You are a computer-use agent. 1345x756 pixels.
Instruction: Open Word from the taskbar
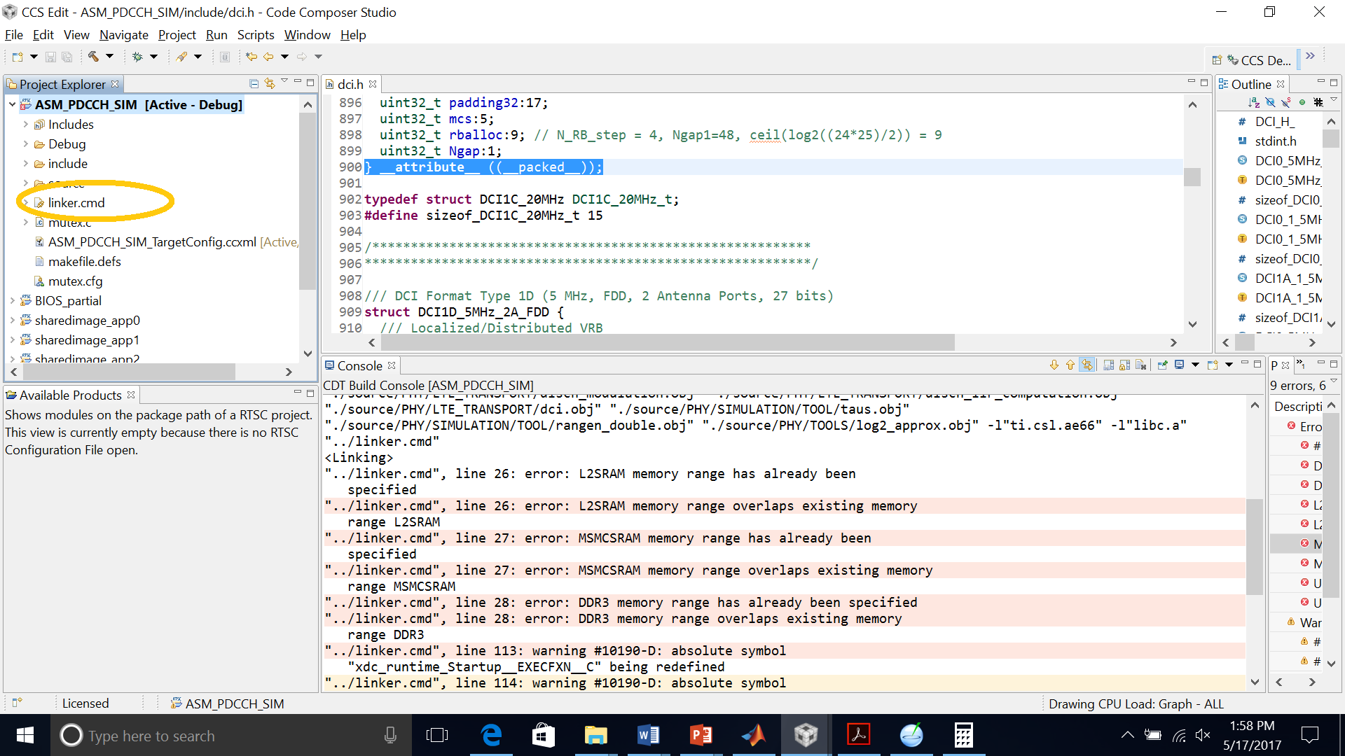click(649, 735)
